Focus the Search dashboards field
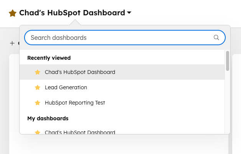Image resolution: width=241 pixels, height=154 pixels. click(119, 38)
